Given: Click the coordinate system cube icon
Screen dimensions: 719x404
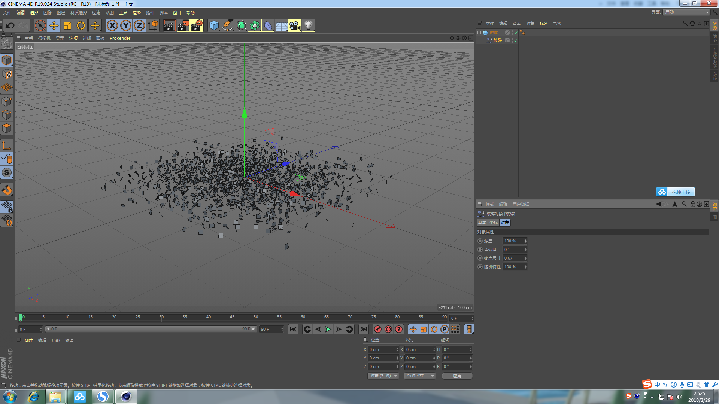Looking at the screenshot, I should [x=153, y=26].
